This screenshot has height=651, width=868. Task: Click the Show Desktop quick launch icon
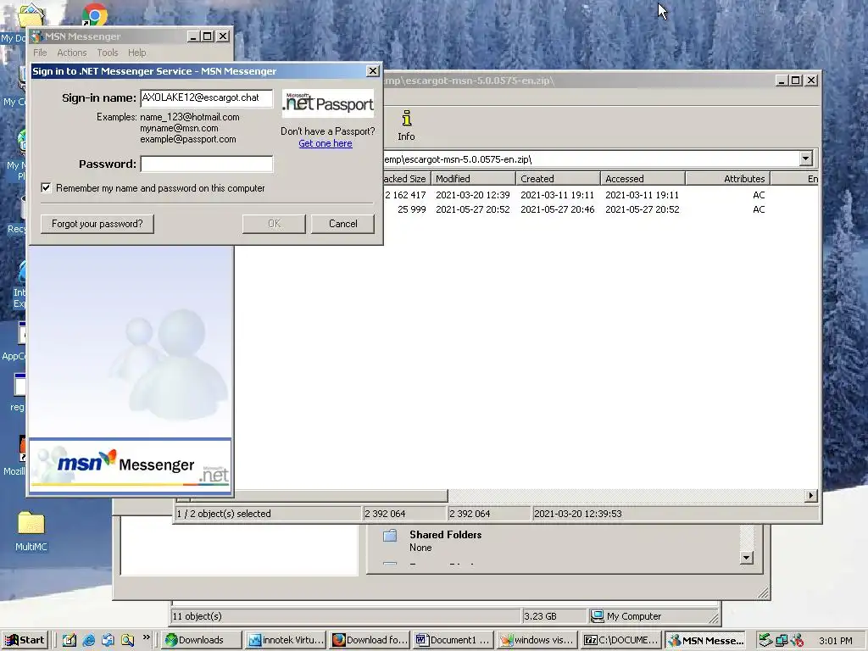70,640
